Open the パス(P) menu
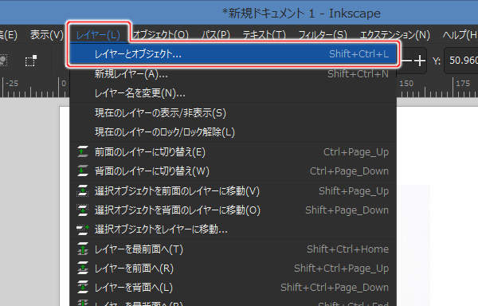The image size is (478, 306). 216,35
